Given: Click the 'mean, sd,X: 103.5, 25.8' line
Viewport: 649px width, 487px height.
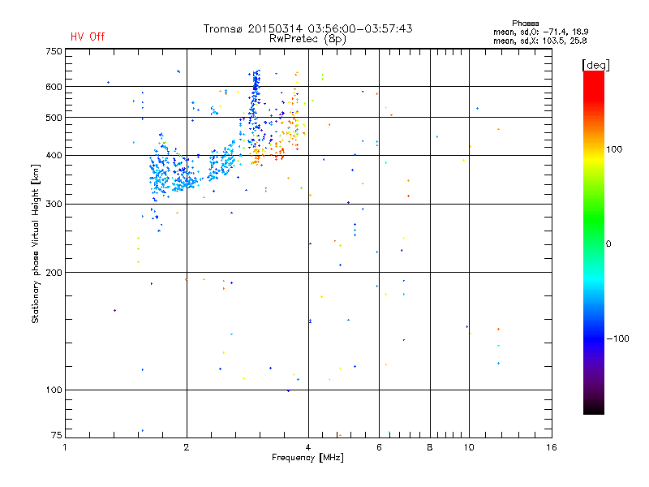Looking at the screenshot, I should click(539, 41).
